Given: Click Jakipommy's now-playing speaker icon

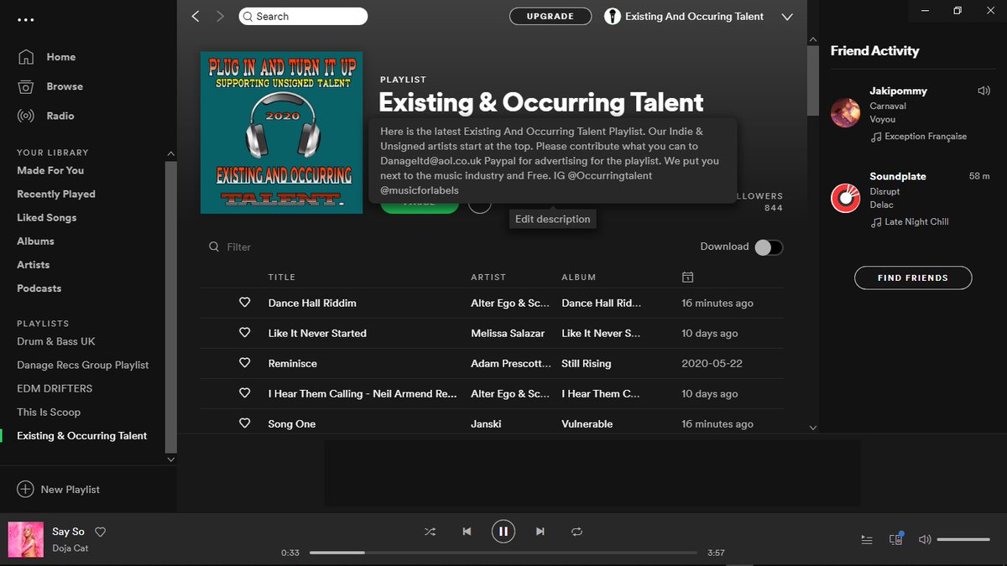Looking at the screenshot, I should [984, 91].
